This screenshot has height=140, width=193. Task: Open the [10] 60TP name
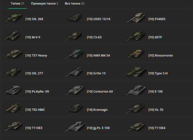(x=155, y=37)
